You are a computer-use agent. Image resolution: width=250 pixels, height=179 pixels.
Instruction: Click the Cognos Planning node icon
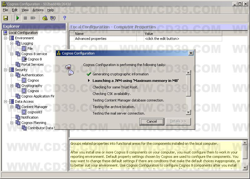tap(18, 123)
